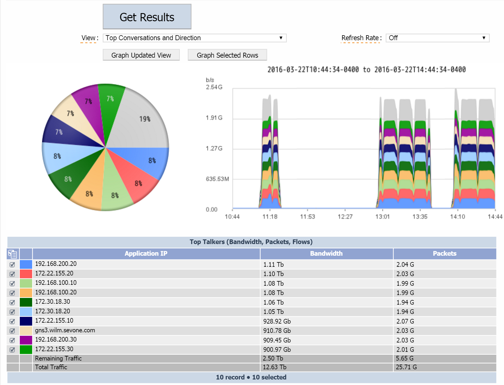Click the View label with dashed underline
Image resolution: width=504 pixels, height=385 pixels.
[88, 38]
